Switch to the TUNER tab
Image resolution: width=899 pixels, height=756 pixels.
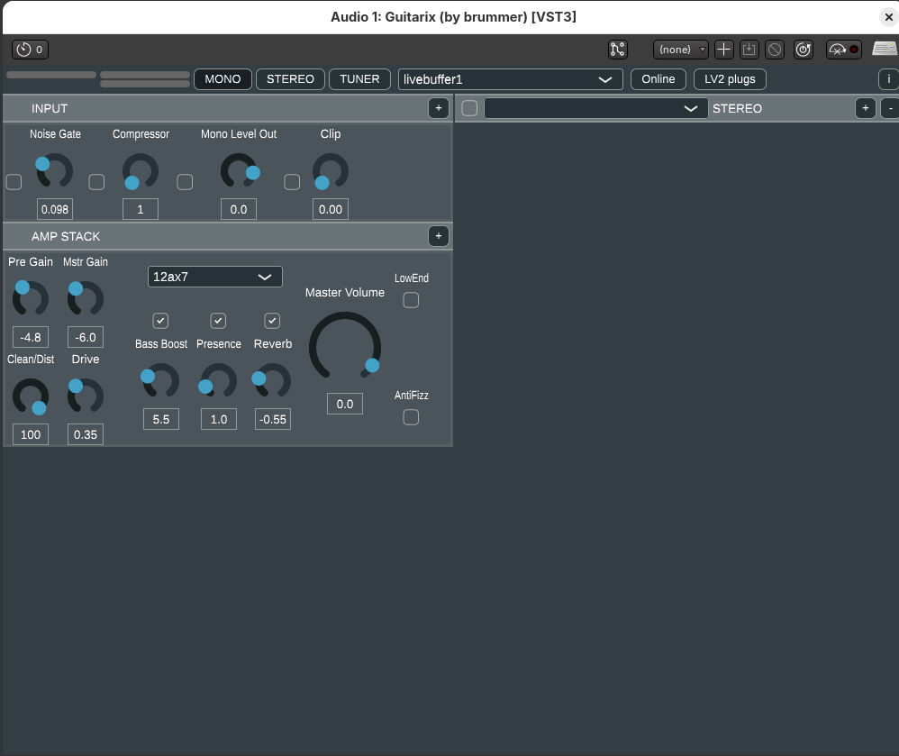tap(359, 79)
